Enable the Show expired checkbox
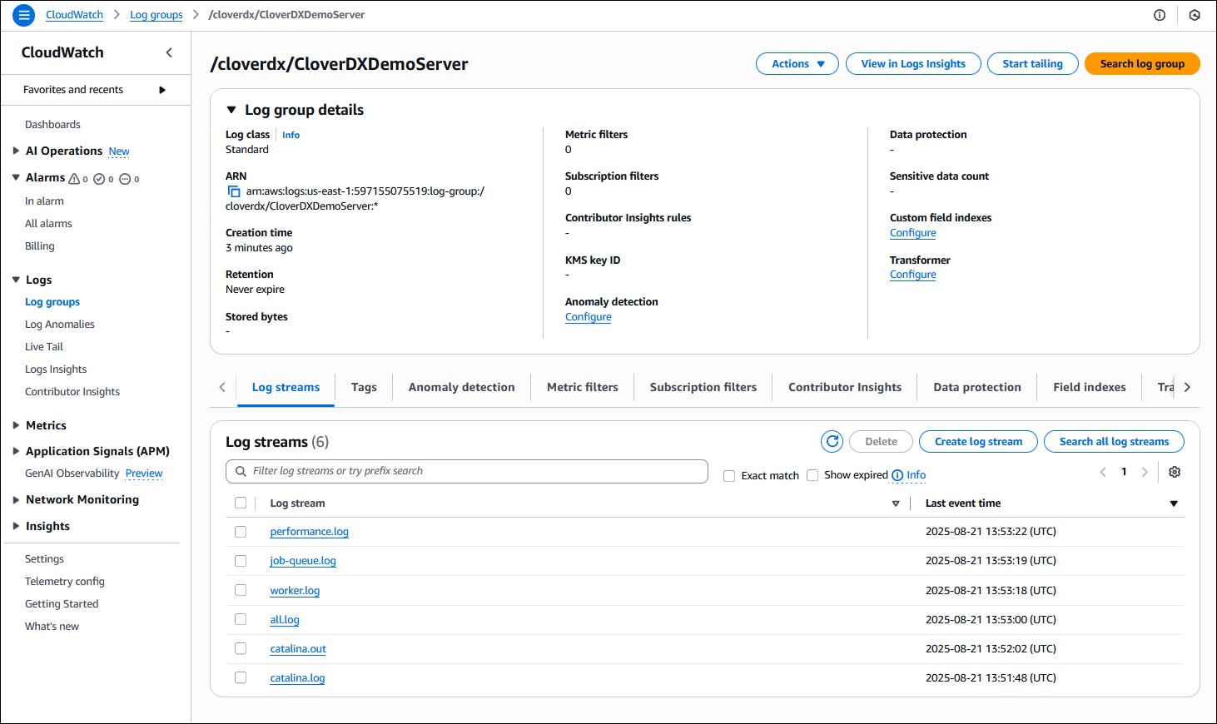Screen dimensions: 1217x724 812,475
